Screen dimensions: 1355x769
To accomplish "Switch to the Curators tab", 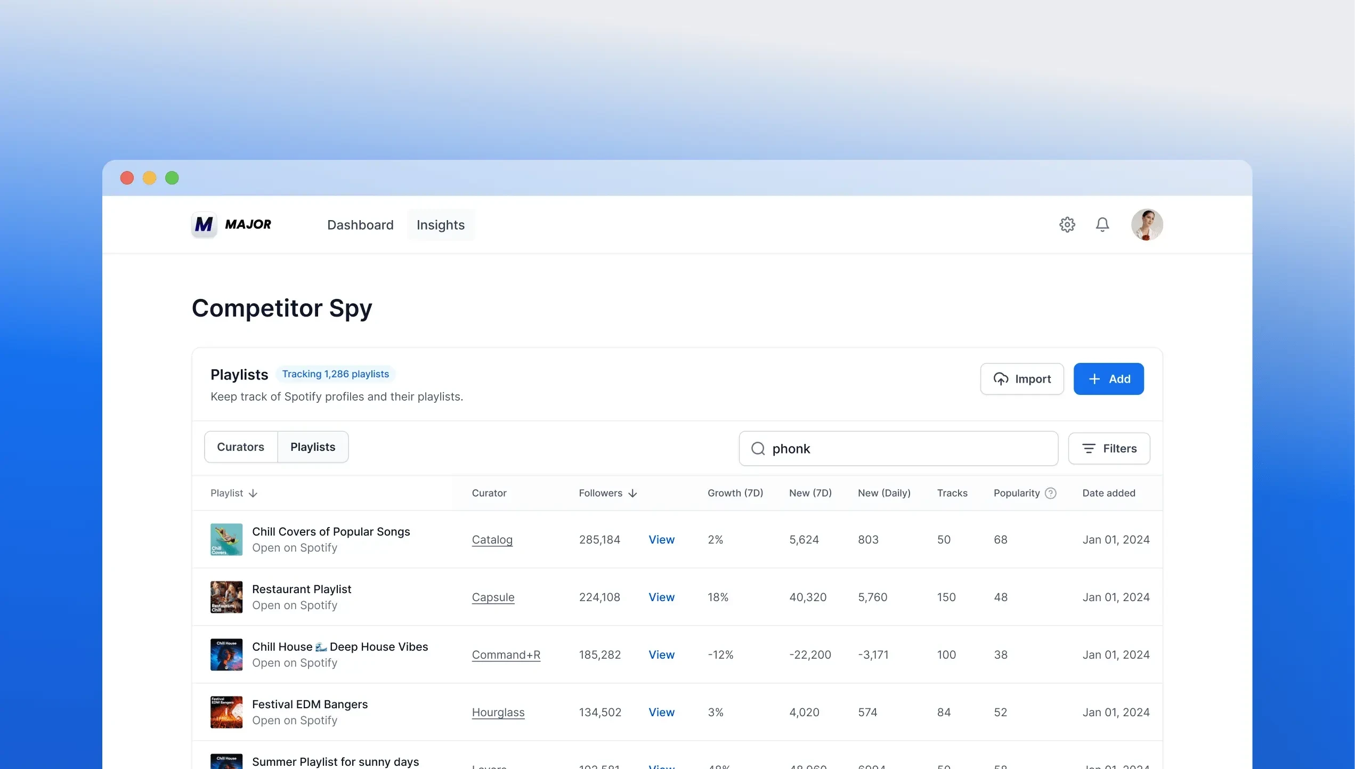I will click(x=240, y=447).
